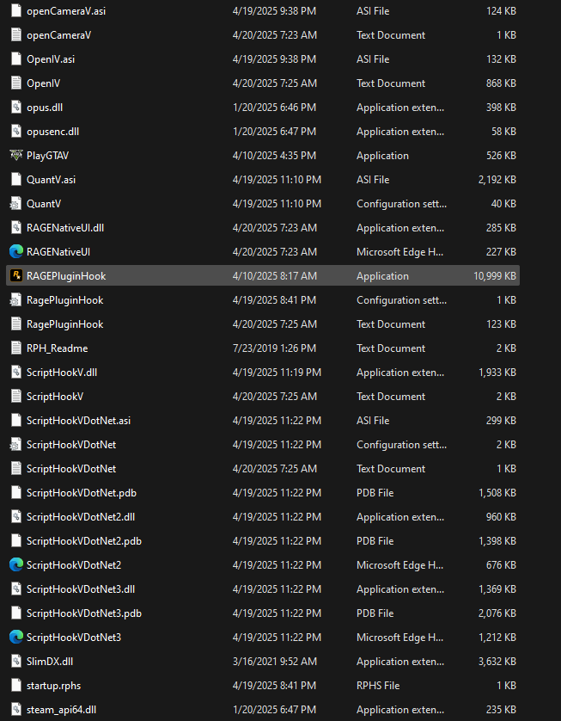Click the Edge icon beside ScriptHookVDotNet2
This screenshot has width=561, height=721.
pos(16,564)
